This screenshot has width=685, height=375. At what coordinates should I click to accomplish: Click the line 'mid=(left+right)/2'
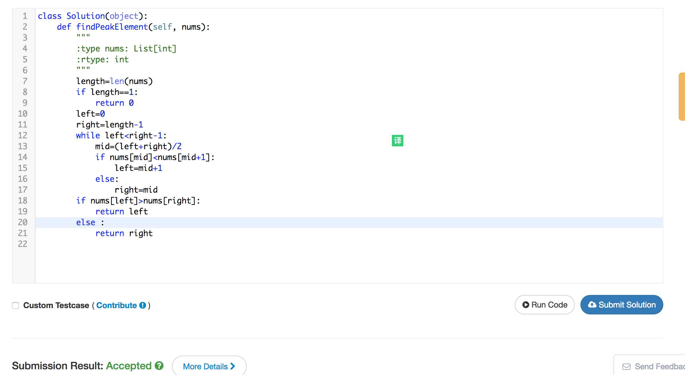click(138, 146)
